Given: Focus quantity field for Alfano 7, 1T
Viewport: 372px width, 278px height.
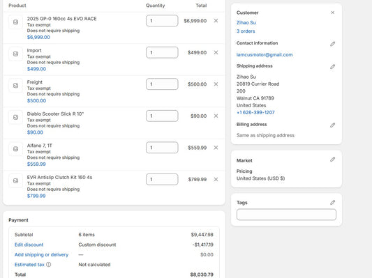Looking at the screenshot, I should pyautogui.click(x=162, y=148).
